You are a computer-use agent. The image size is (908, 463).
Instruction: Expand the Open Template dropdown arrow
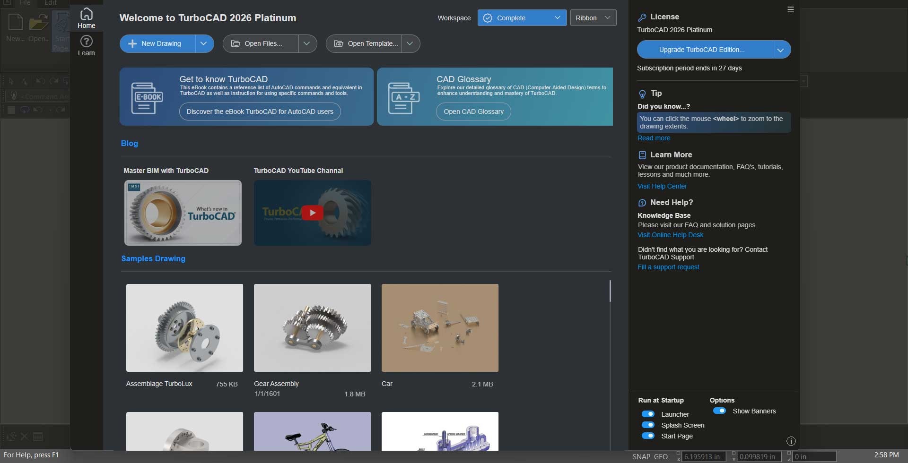[x=410, y=43]
